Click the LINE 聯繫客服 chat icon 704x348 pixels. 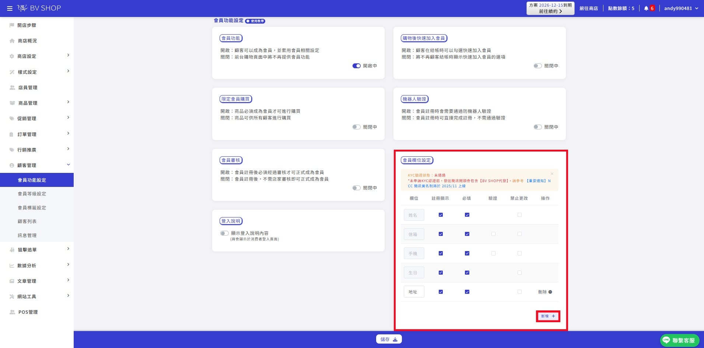coord(666,340)
